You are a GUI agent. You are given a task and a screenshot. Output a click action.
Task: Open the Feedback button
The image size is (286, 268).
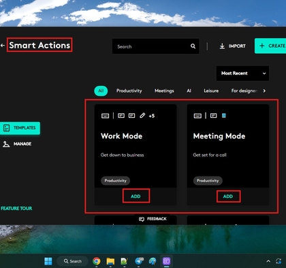(153, 219)
